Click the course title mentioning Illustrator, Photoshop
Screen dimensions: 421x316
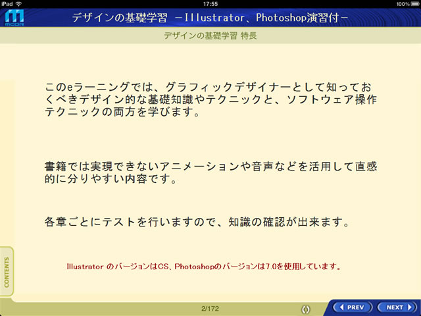point(210,18)
